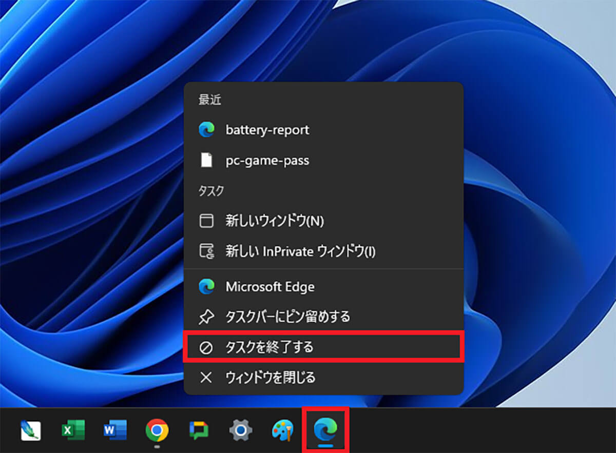Choose タスクバーにピン留めする option
Screen dimensions: 616x453
tap(323, 317)
